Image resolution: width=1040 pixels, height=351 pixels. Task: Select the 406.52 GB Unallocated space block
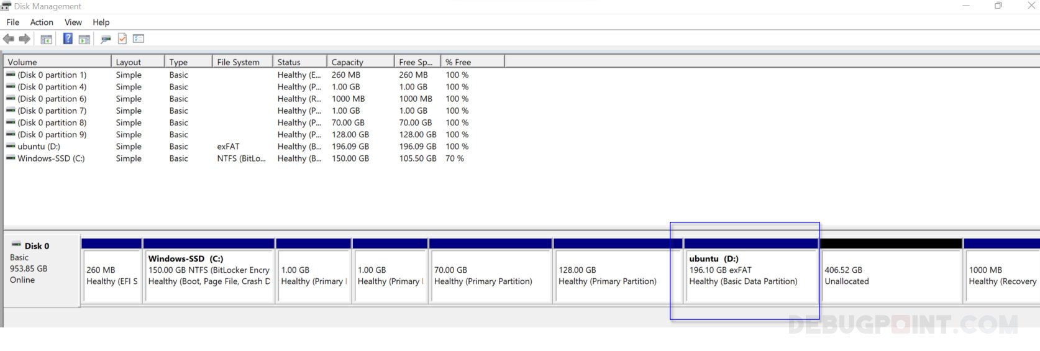pyautogui.click(x=891, y=276)
